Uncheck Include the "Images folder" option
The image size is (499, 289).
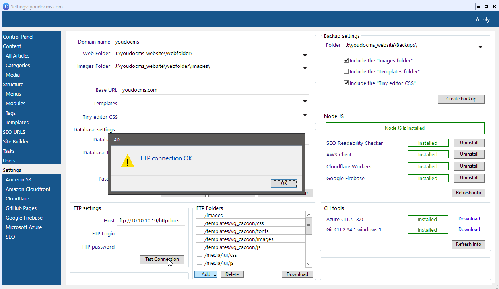tap(346, 61)
